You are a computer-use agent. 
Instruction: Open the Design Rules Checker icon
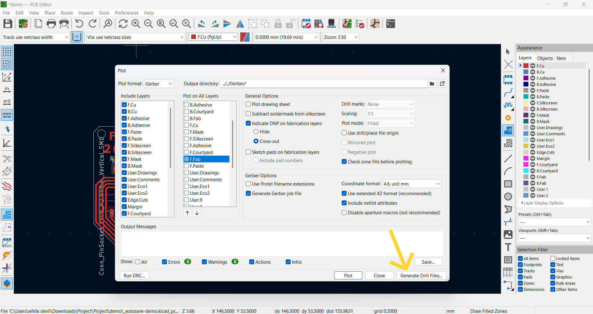tap(360, 24)
